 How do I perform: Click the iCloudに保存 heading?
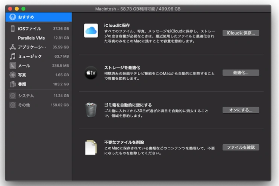[x=117, y=25]
